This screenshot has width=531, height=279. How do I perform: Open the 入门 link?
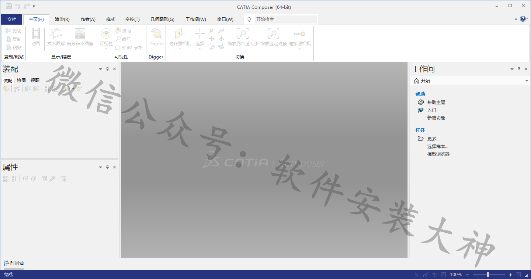coord(432,110)
